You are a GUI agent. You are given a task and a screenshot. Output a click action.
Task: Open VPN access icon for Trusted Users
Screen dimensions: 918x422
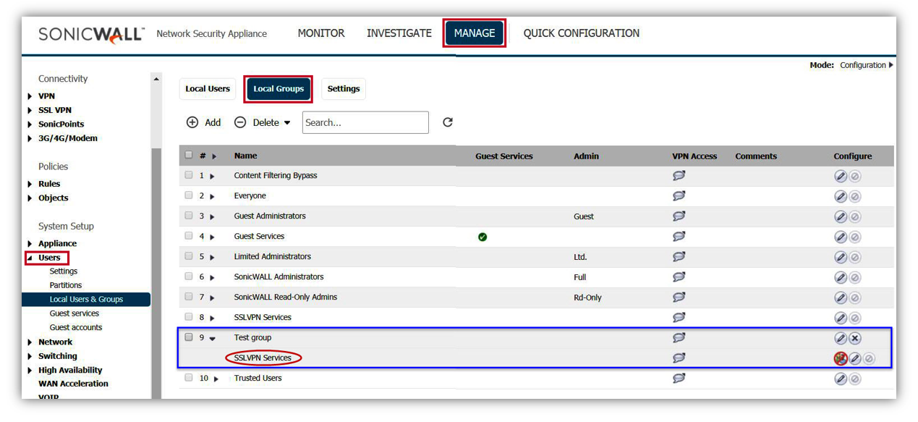pos(679,378)
